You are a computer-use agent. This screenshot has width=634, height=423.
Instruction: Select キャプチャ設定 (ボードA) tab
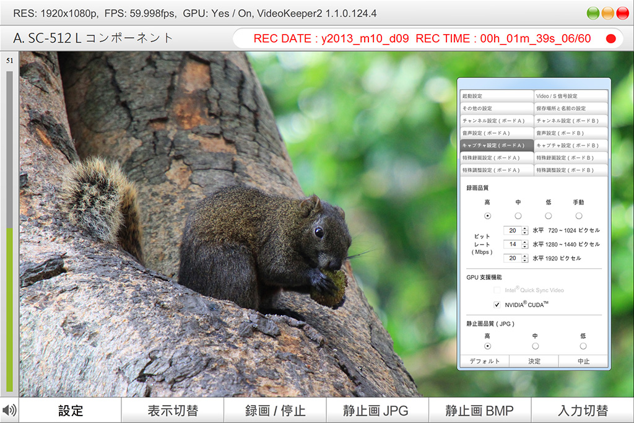point(497,146)
